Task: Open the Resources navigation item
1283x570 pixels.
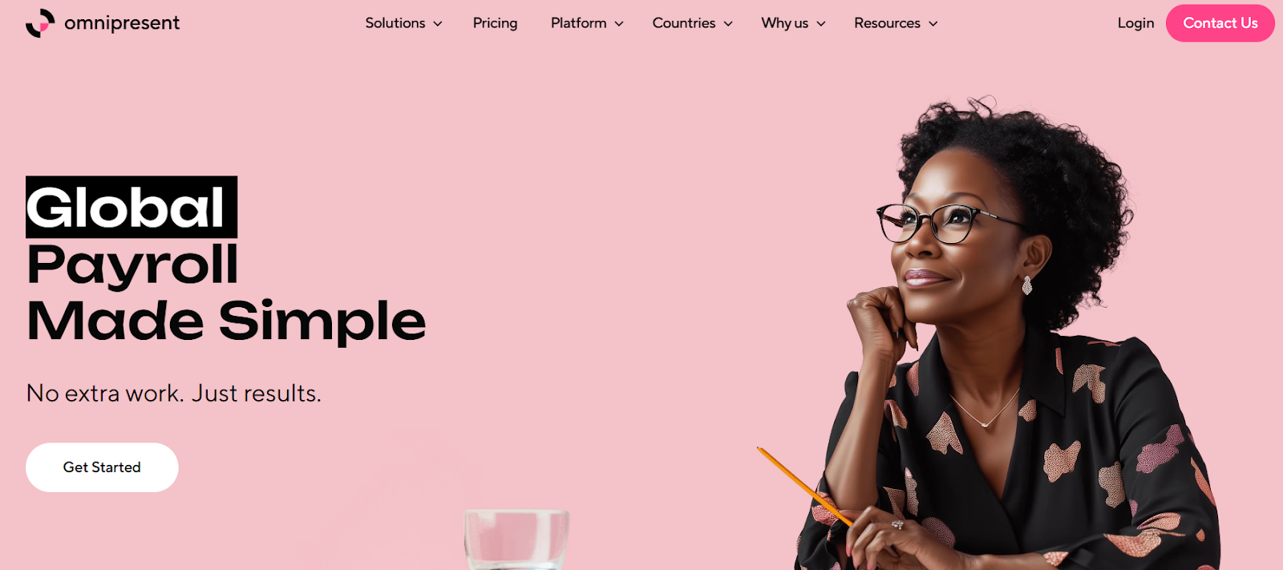Action: (887, 23)
